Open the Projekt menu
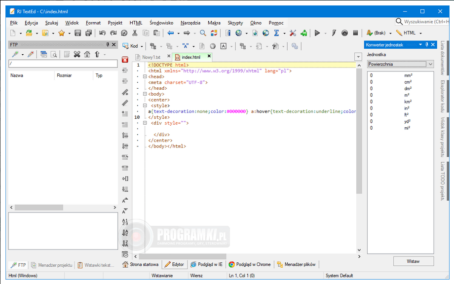The image size is (454, 284). point(115,23)
